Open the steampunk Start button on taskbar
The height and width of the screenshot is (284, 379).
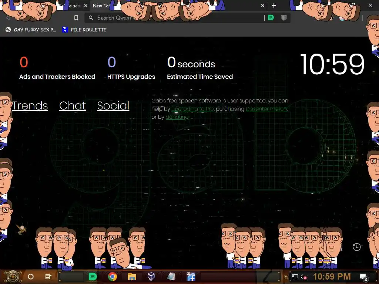[x=13, y=277]
